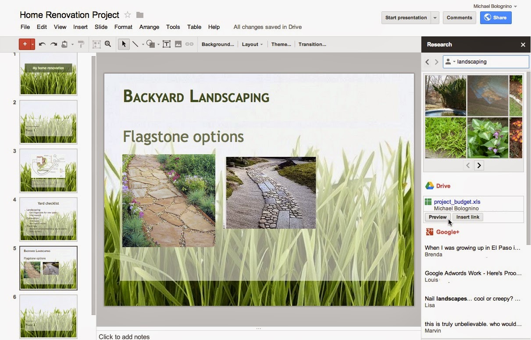Open the research search type dropdown

(450, 62)
